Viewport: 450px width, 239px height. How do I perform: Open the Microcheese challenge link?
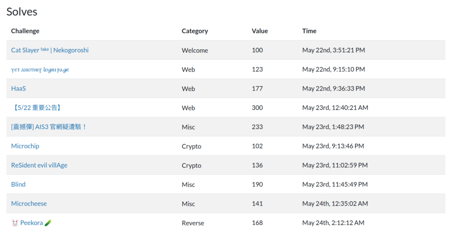point(29,204)
